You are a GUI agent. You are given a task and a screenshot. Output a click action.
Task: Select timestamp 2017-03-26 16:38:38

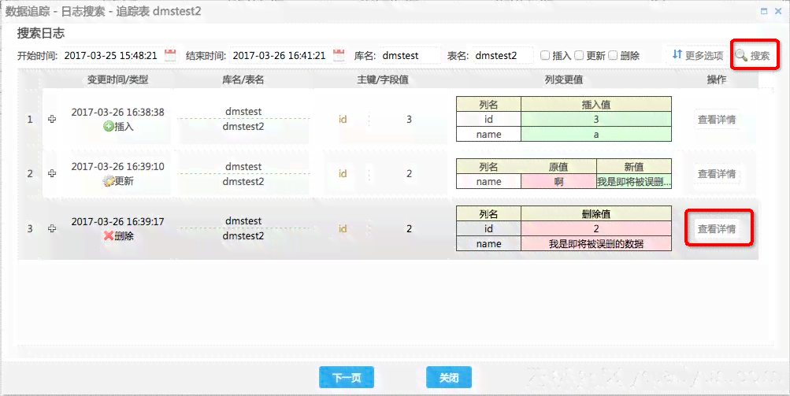118,112
